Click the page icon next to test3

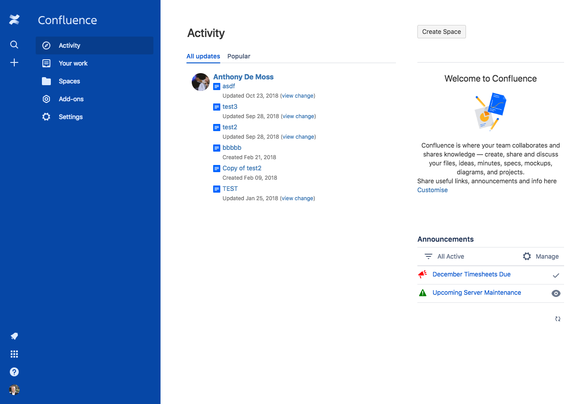[217, 107]
